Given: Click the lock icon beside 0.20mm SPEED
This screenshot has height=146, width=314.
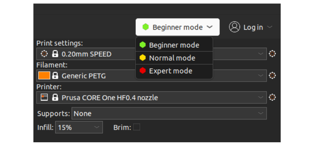Looking at the screenshot, I should click(x=55, y=54).
